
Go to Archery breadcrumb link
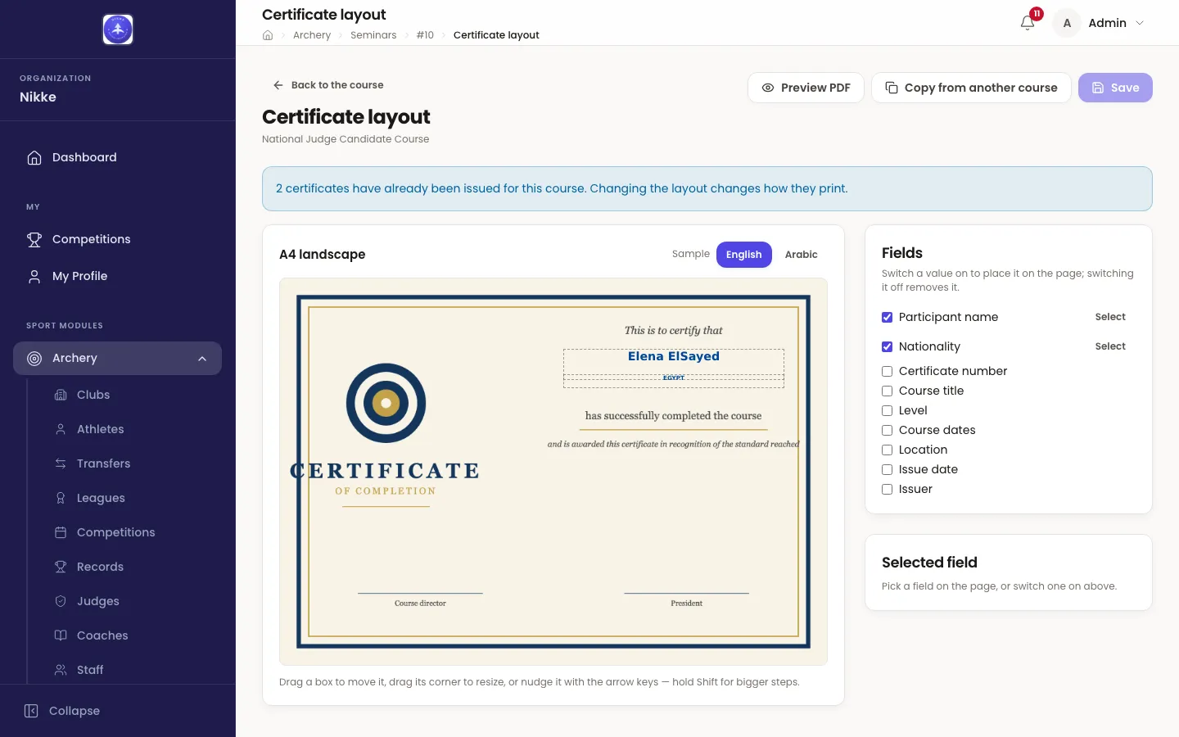click(312, 35)
